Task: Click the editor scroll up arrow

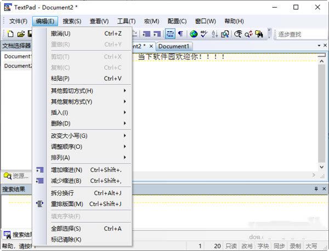Action: 321,61
